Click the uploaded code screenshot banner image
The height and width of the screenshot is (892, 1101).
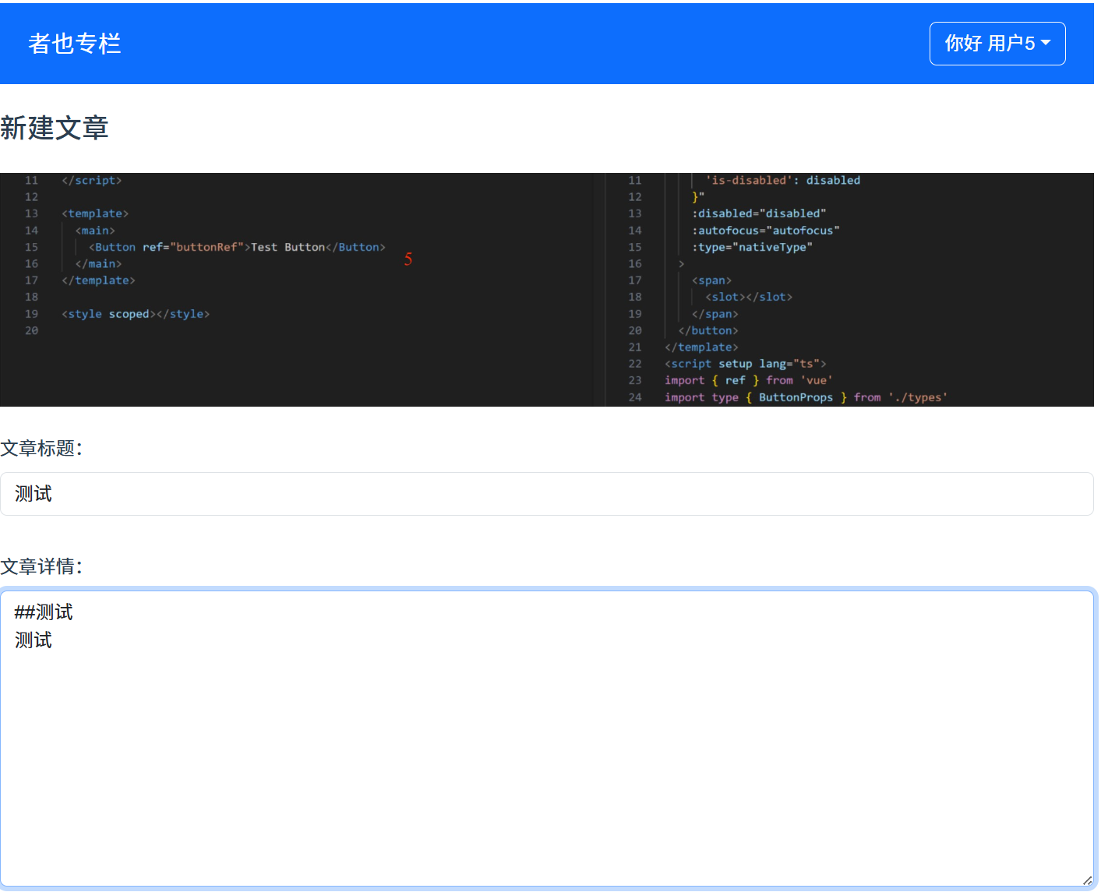click(x=546, y=290)
